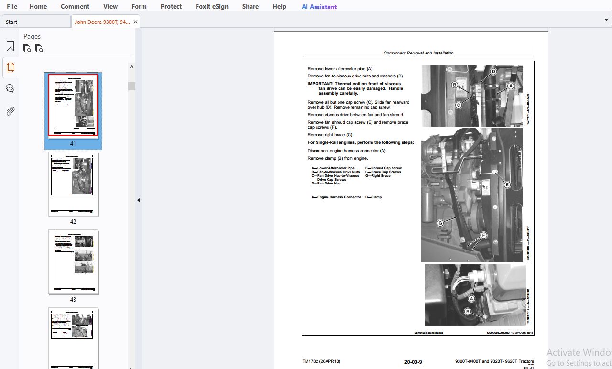This screenshot has width=612, height=369.
Task: Open the Comments panel icon
Action: point(10,88)
